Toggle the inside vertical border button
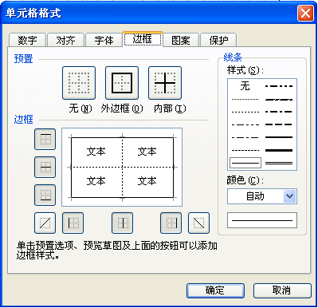This screenshot has height=308, width=318. 122,223
